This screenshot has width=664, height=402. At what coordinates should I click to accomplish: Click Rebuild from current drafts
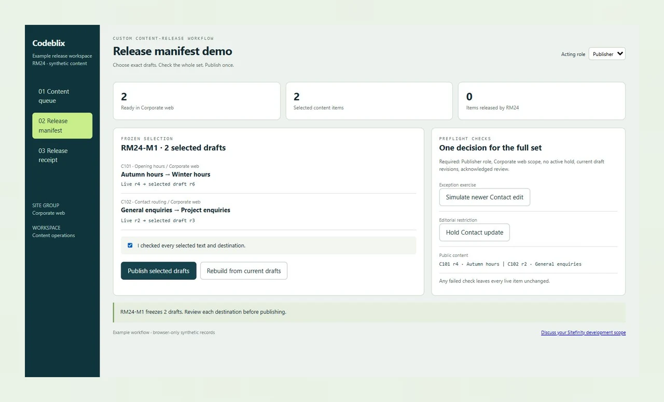click(x=244, y=271)
